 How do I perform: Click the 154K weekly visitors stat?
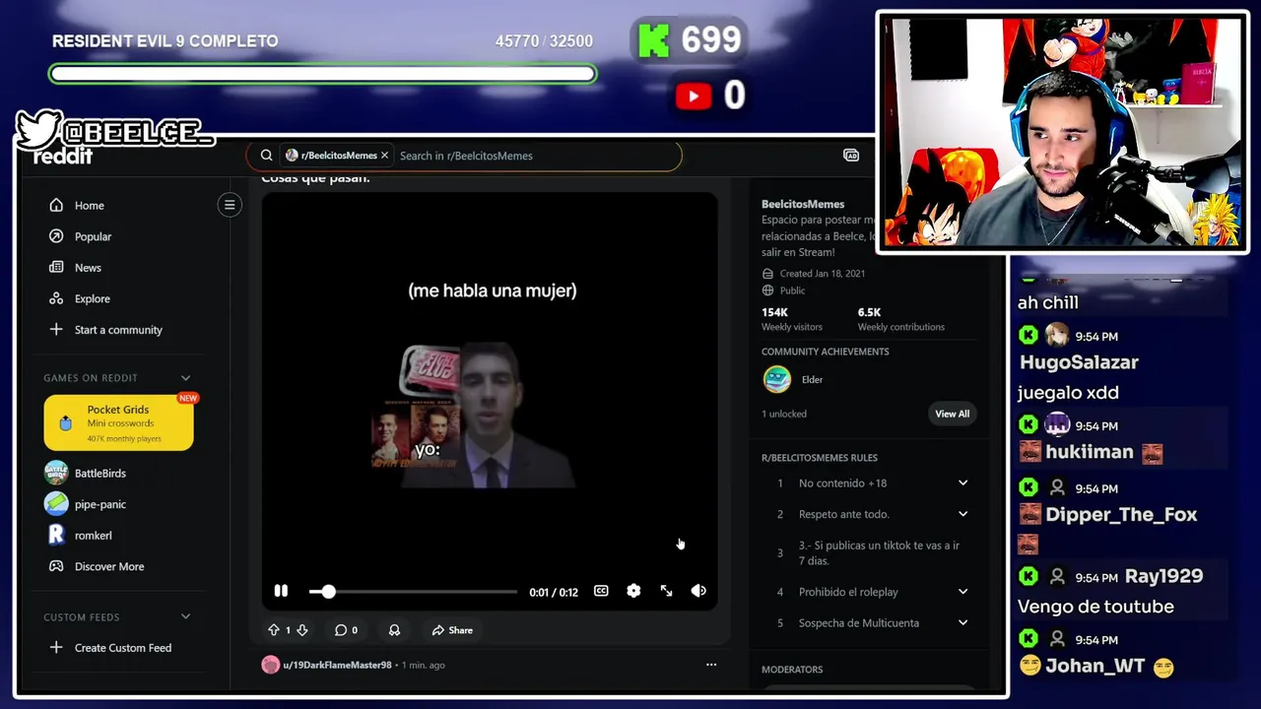coord(791,319)
